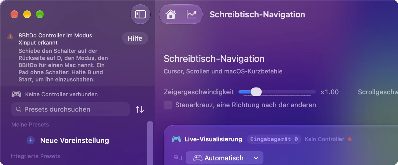Toggle the sidebar with the panel icon
398x165 pixels.
(140, 14)
